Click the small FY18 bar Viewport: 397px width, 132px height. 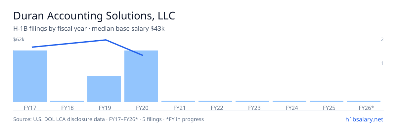[67, 101]
